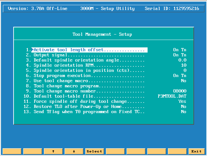
Task: Click the up arrow soft key
Action: pyautogui.click(x=53, y=151)
